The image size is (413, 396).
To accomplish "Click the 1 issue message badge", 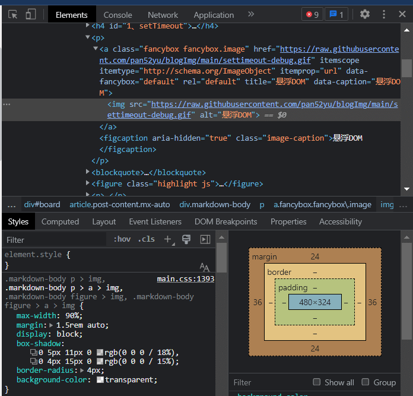I will (x=336, y=14).
